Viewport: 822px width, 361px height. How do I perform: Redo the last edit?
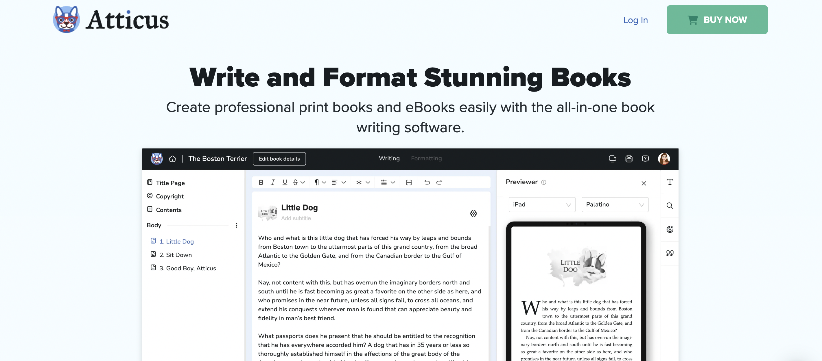(x=439, y=182)
